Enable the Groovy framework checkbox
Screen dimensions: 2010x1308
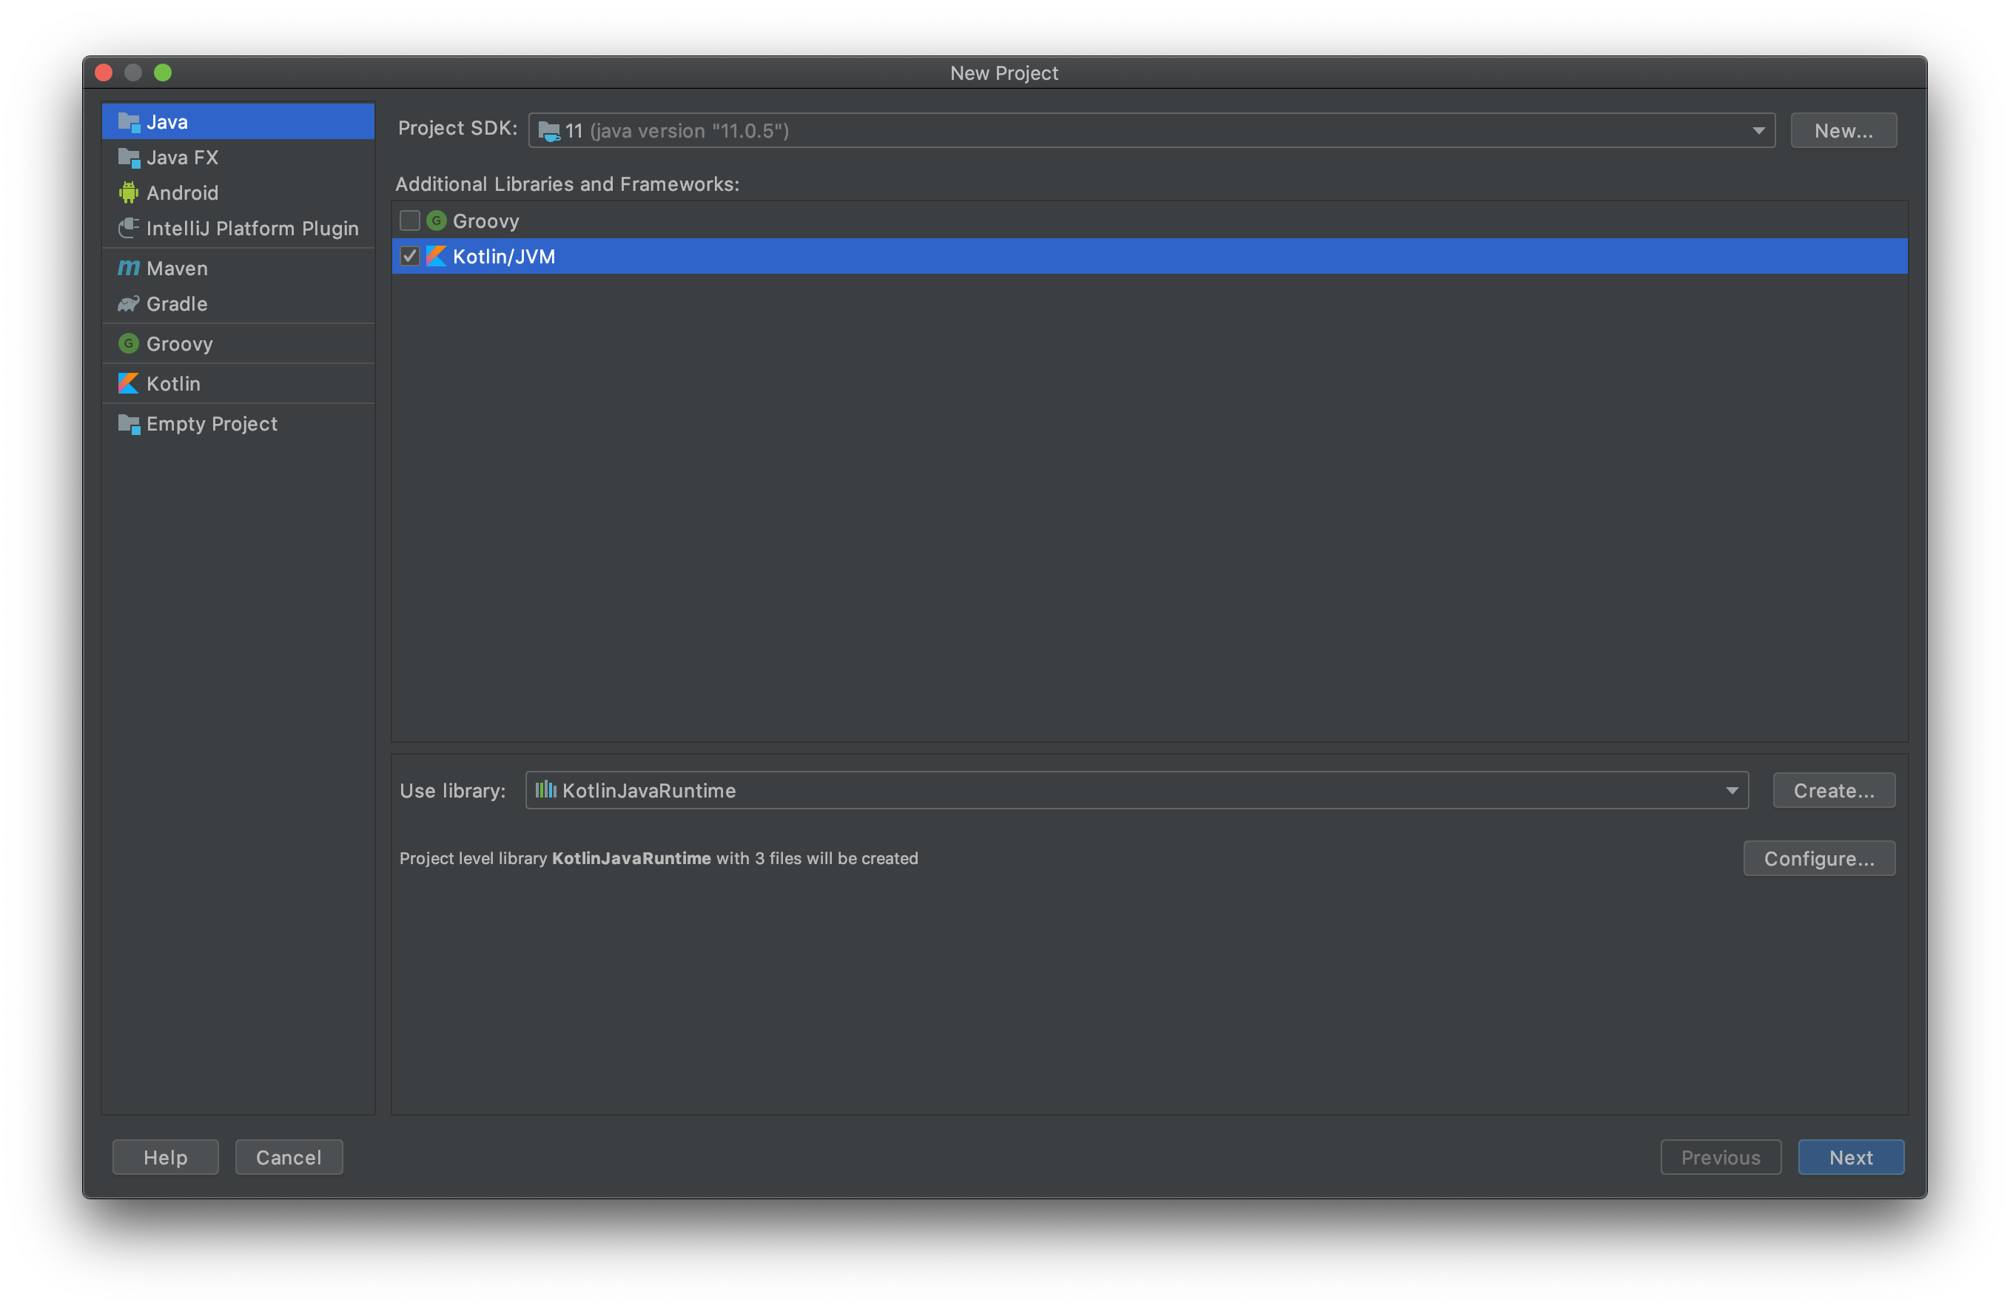(x=409, y=221)
